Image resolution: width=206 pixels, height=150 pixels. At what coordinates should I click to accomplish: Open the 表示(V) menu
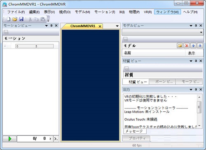coord(49,12)
